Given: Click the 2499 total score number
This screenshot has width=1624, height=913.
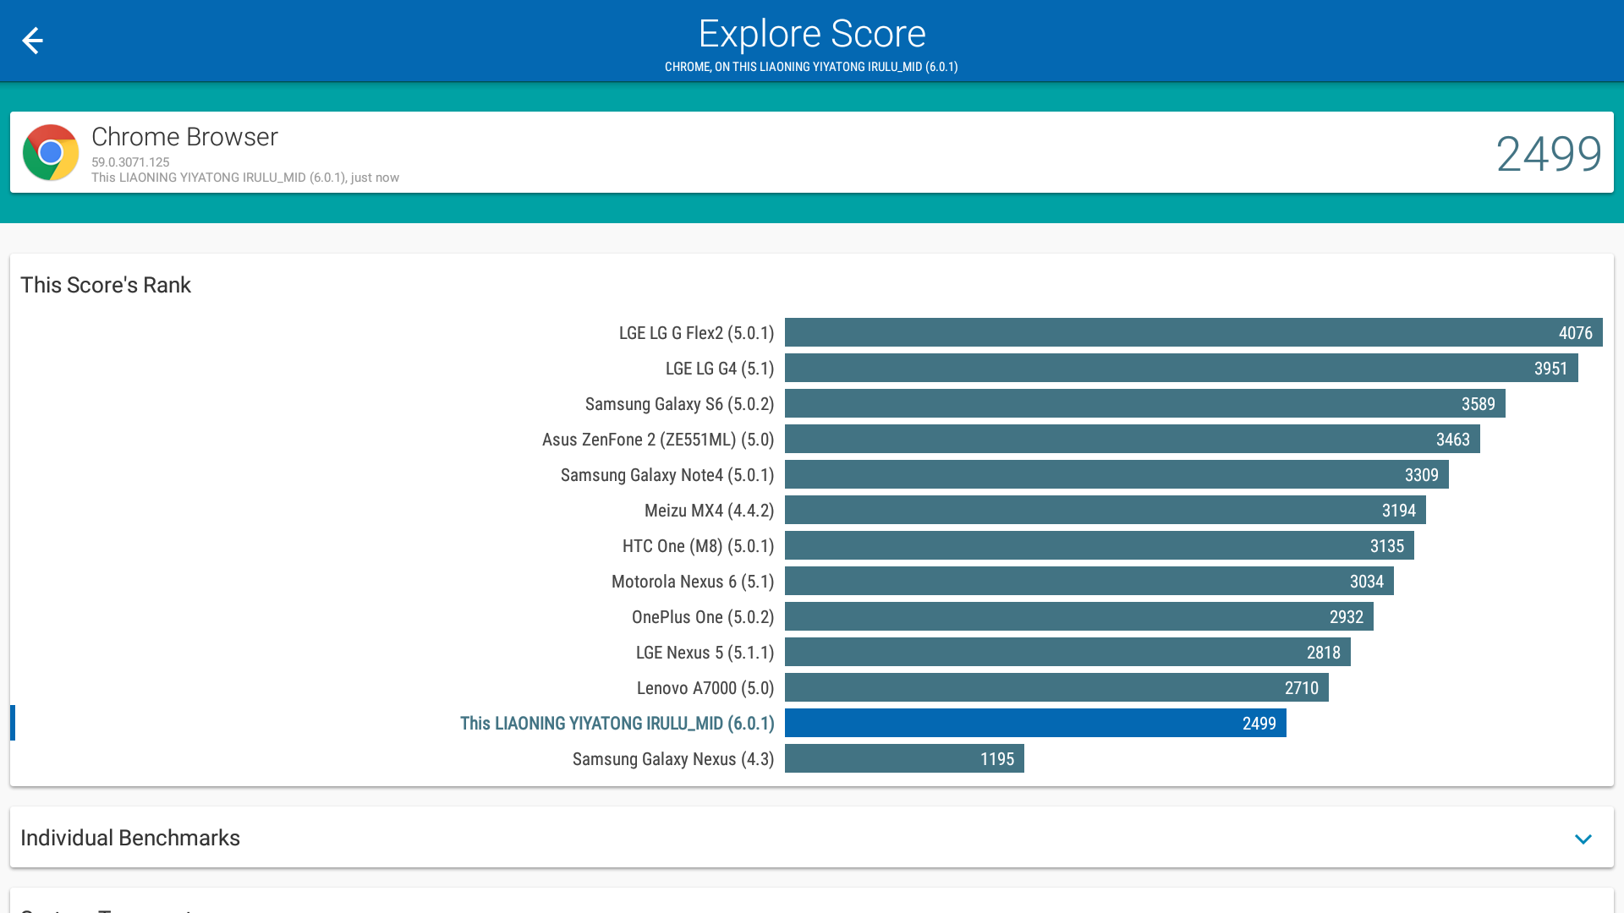Looking at the screenshot, I should pos(1548,154).
